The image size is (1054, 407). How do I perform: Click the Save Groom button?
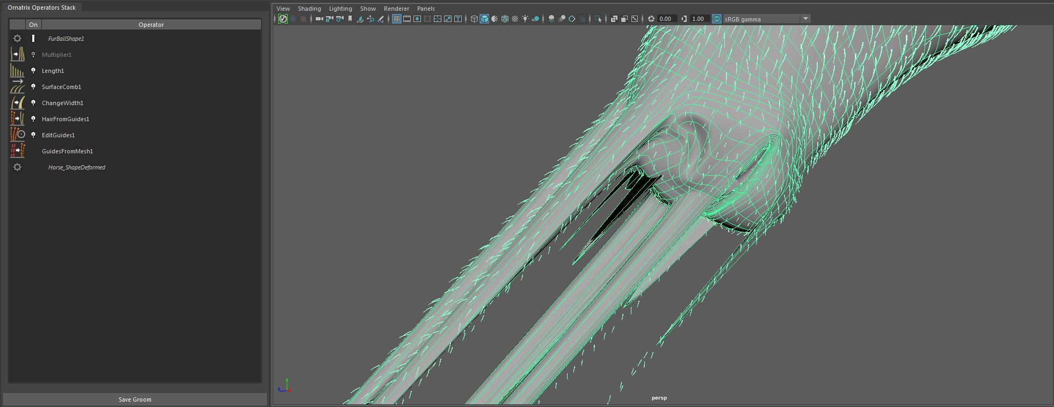tap(135, 399)
